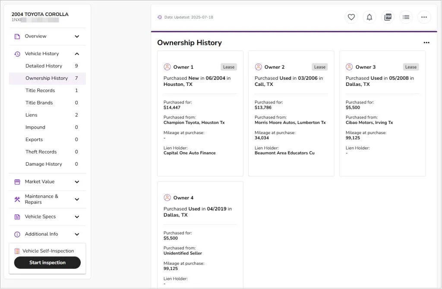Collapse the Vehicle History section

point(77,54)
